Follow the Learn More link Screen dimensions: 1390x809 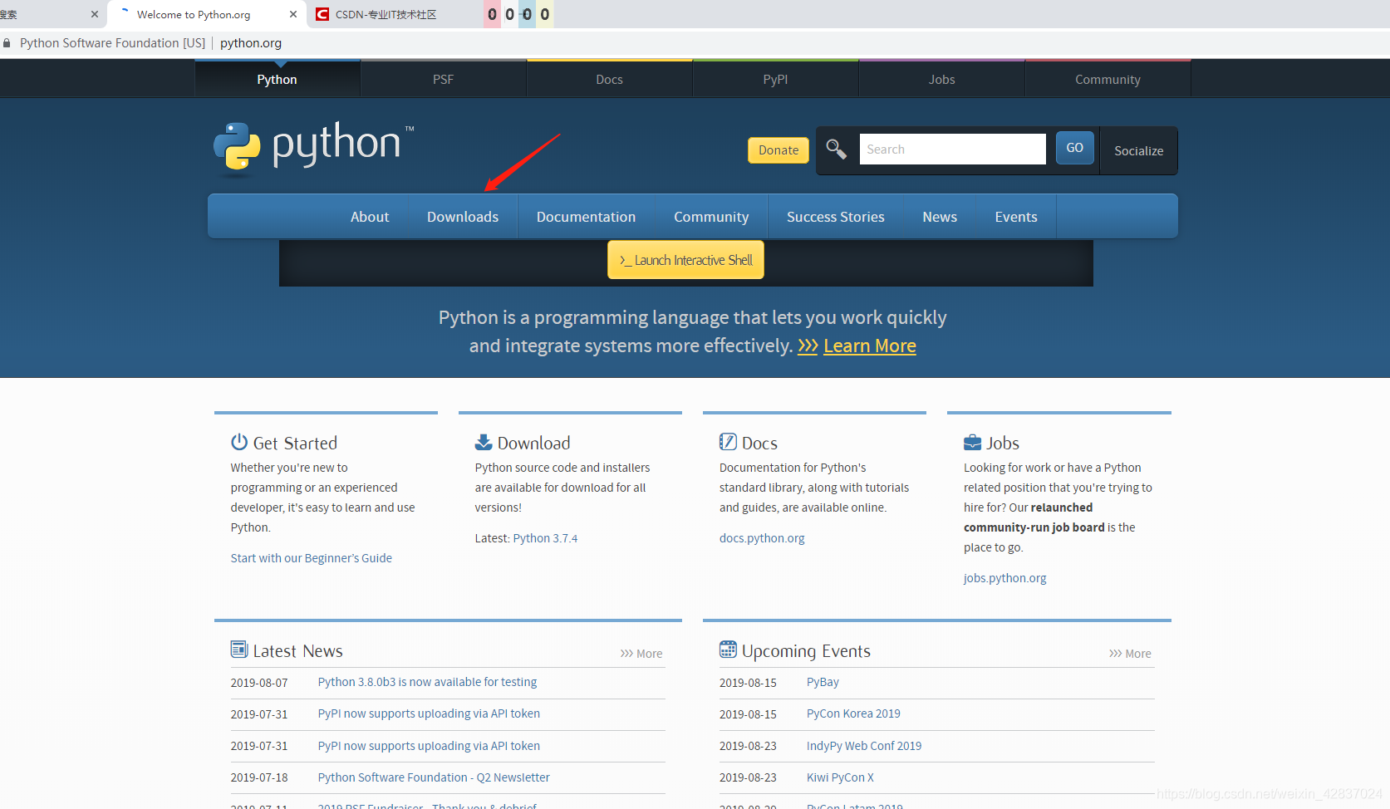pos(869,346)
